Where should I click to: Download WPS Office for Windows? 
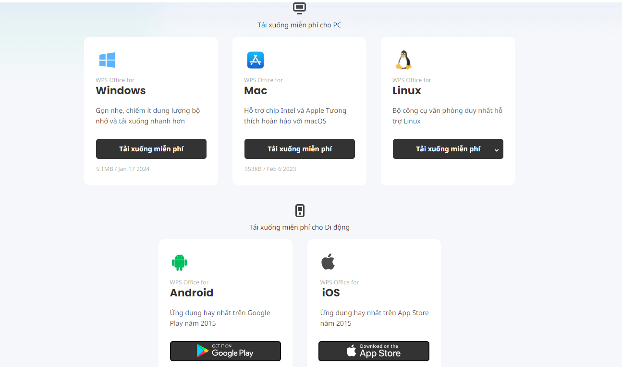tap(151, 149)
